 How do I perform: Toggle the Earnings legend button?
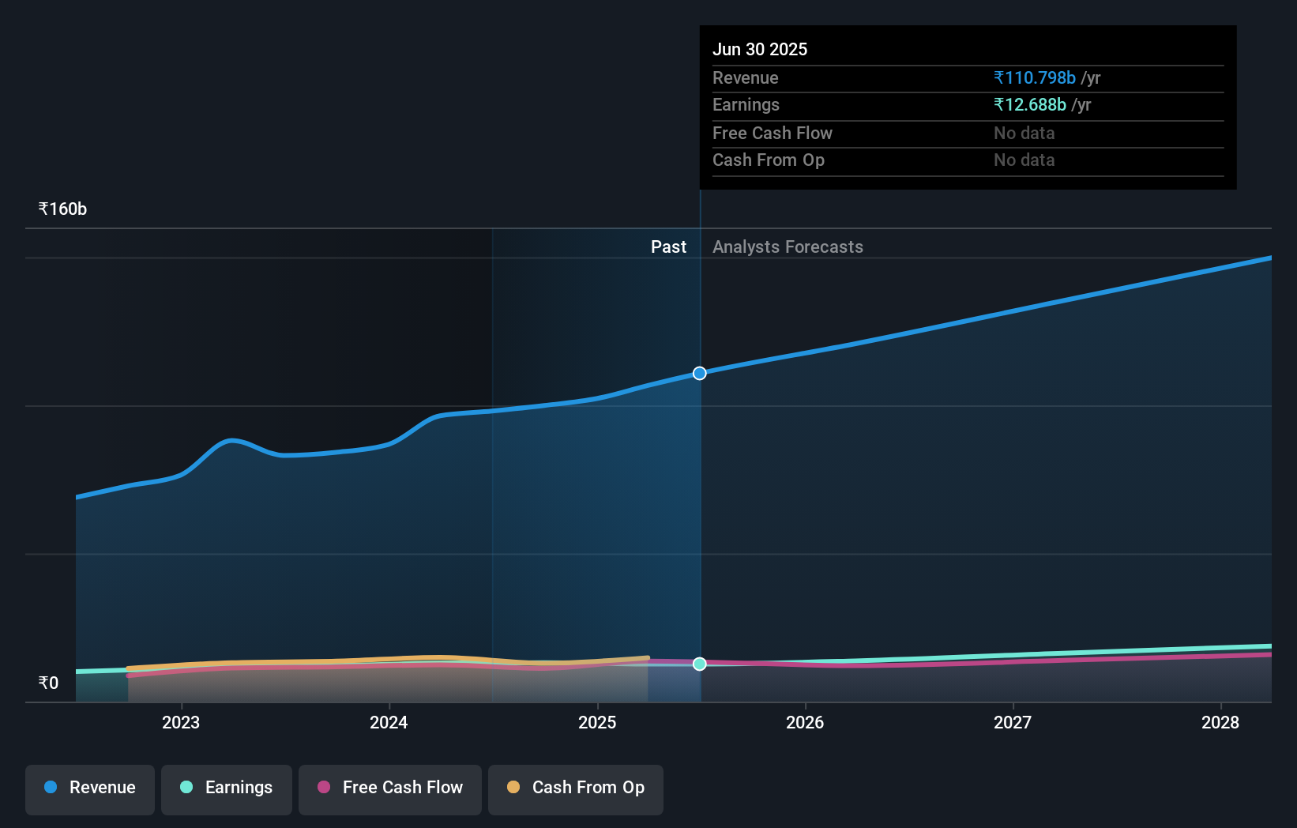(x=227, y=789)
